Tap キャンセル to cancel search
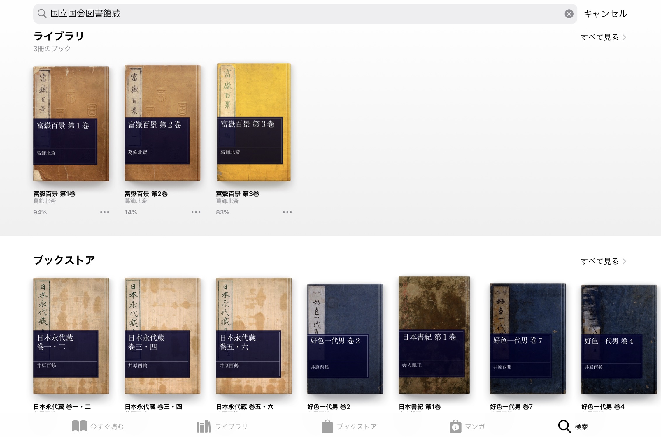Viewport: 661px width, 437px height. pyautogui.click(x=605, y=14)
